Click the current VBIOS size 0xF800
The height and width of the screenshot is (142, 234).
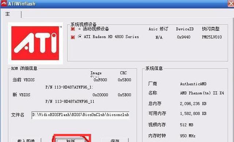[100, 80]
